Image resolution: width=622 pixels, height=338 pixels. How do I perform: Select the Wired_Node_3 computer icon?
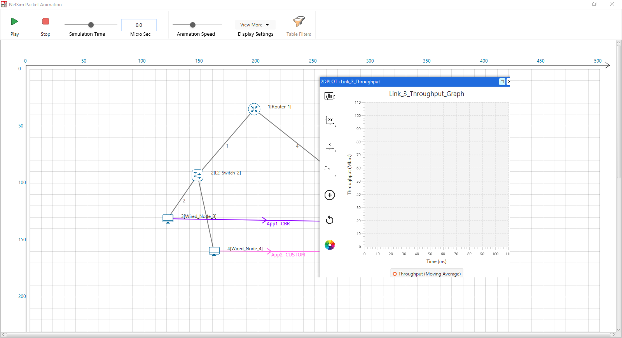click(168, 219)
